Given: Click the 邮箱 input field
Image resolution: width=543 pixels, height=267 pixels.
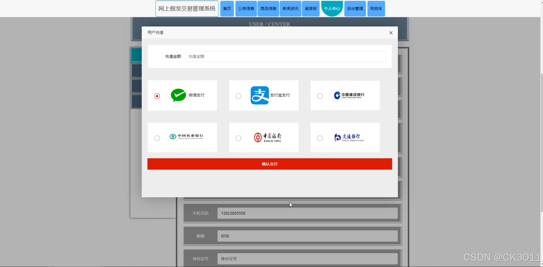Looking at the screenshot, I should 307,236.
